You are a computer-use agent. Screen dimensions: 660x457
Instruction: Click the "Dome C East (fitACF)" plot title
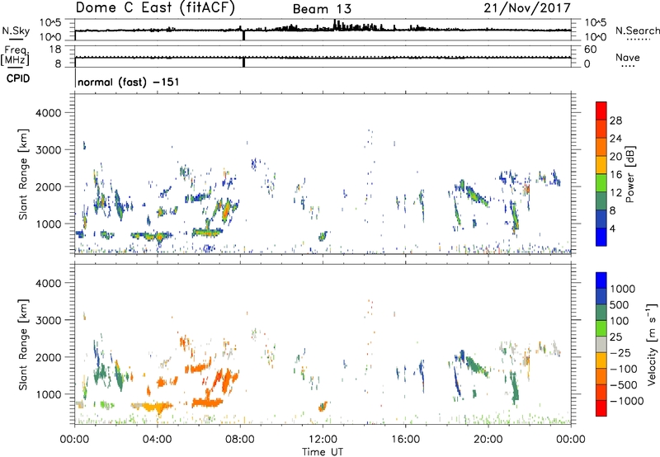155,8
